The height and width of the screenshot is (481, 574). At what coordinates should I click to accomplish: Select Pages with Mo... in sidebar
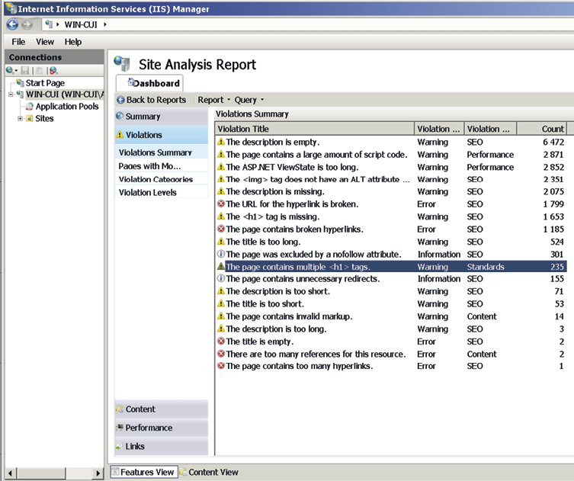pos(162,166)
